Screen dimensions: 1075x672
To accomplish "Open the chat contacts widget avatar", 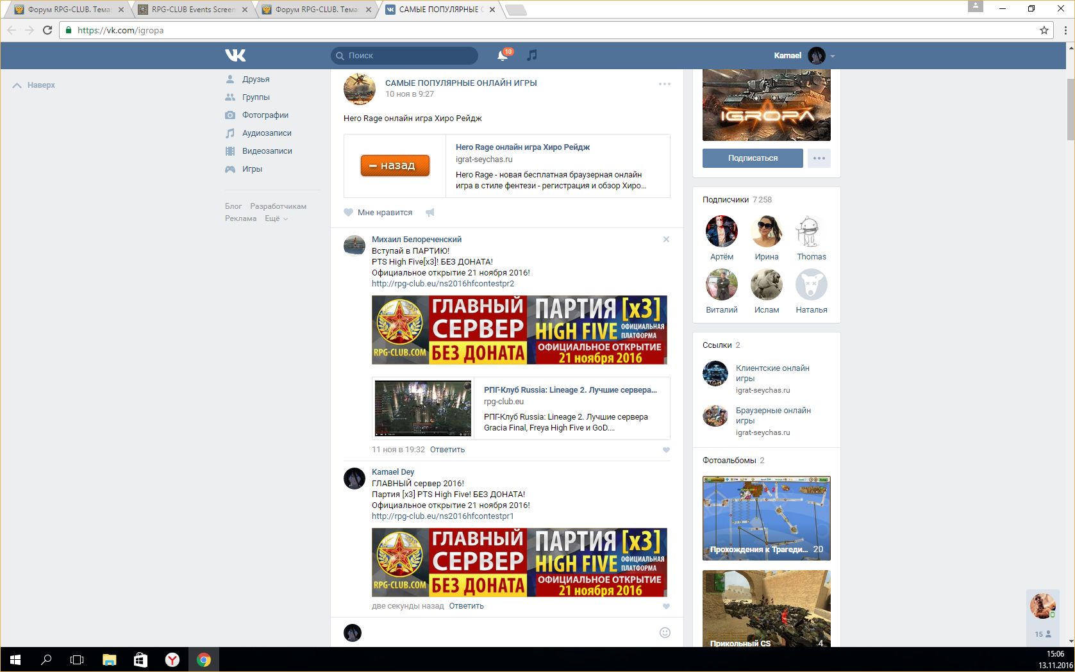I will 1043,606.
